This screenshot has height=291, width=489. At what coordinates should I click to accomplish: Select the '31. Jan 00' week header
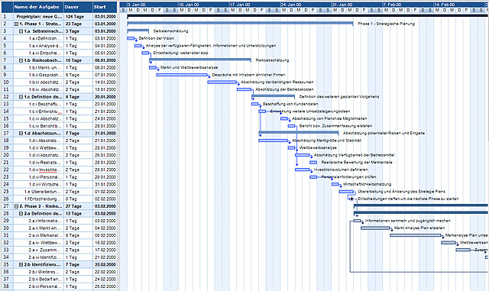tap(357, 5)
